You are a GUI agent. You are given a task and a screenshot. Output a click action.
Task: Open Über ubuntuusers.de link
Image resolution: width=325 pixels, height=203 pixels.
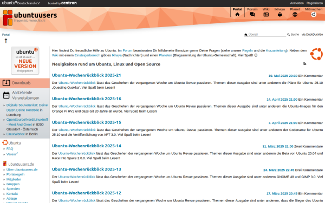(22, 169)
